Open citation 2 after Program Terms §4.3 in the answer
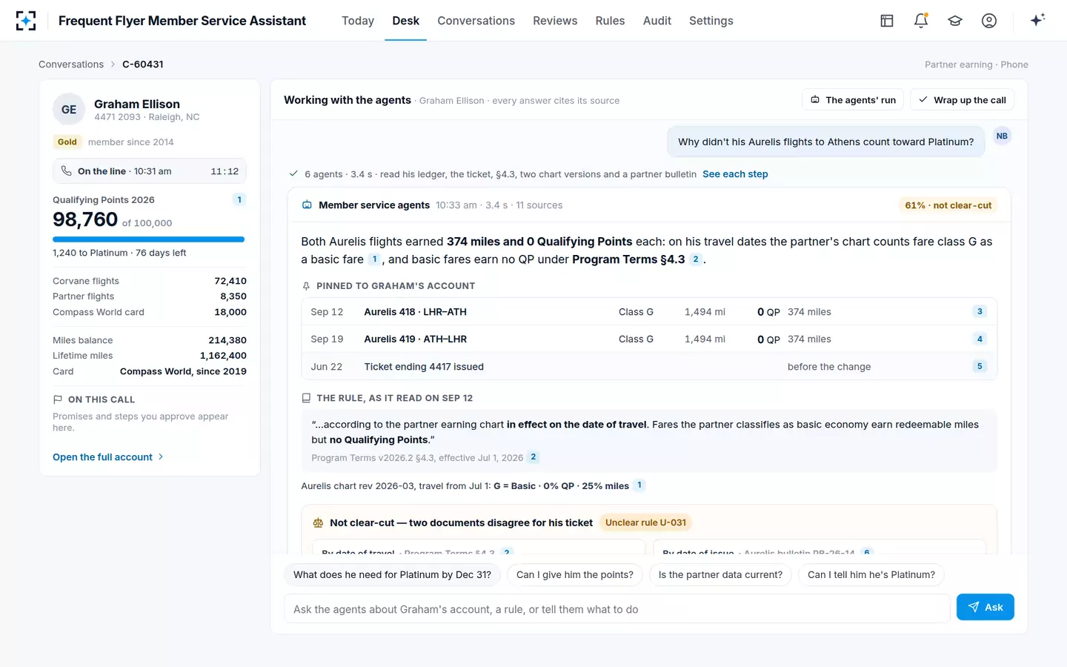The height and width of the screenshot is (667, 1067). click(695, 259)
